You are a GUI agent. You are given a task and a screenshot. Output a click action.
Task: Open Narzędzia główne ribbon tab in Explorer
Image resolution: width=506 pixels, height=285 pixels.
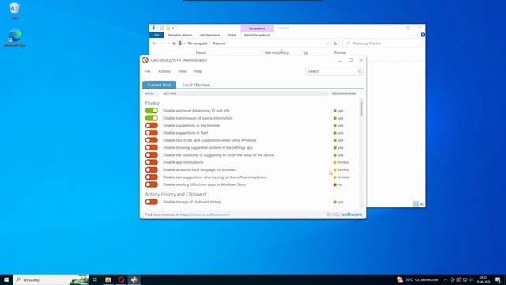point(179,35)
